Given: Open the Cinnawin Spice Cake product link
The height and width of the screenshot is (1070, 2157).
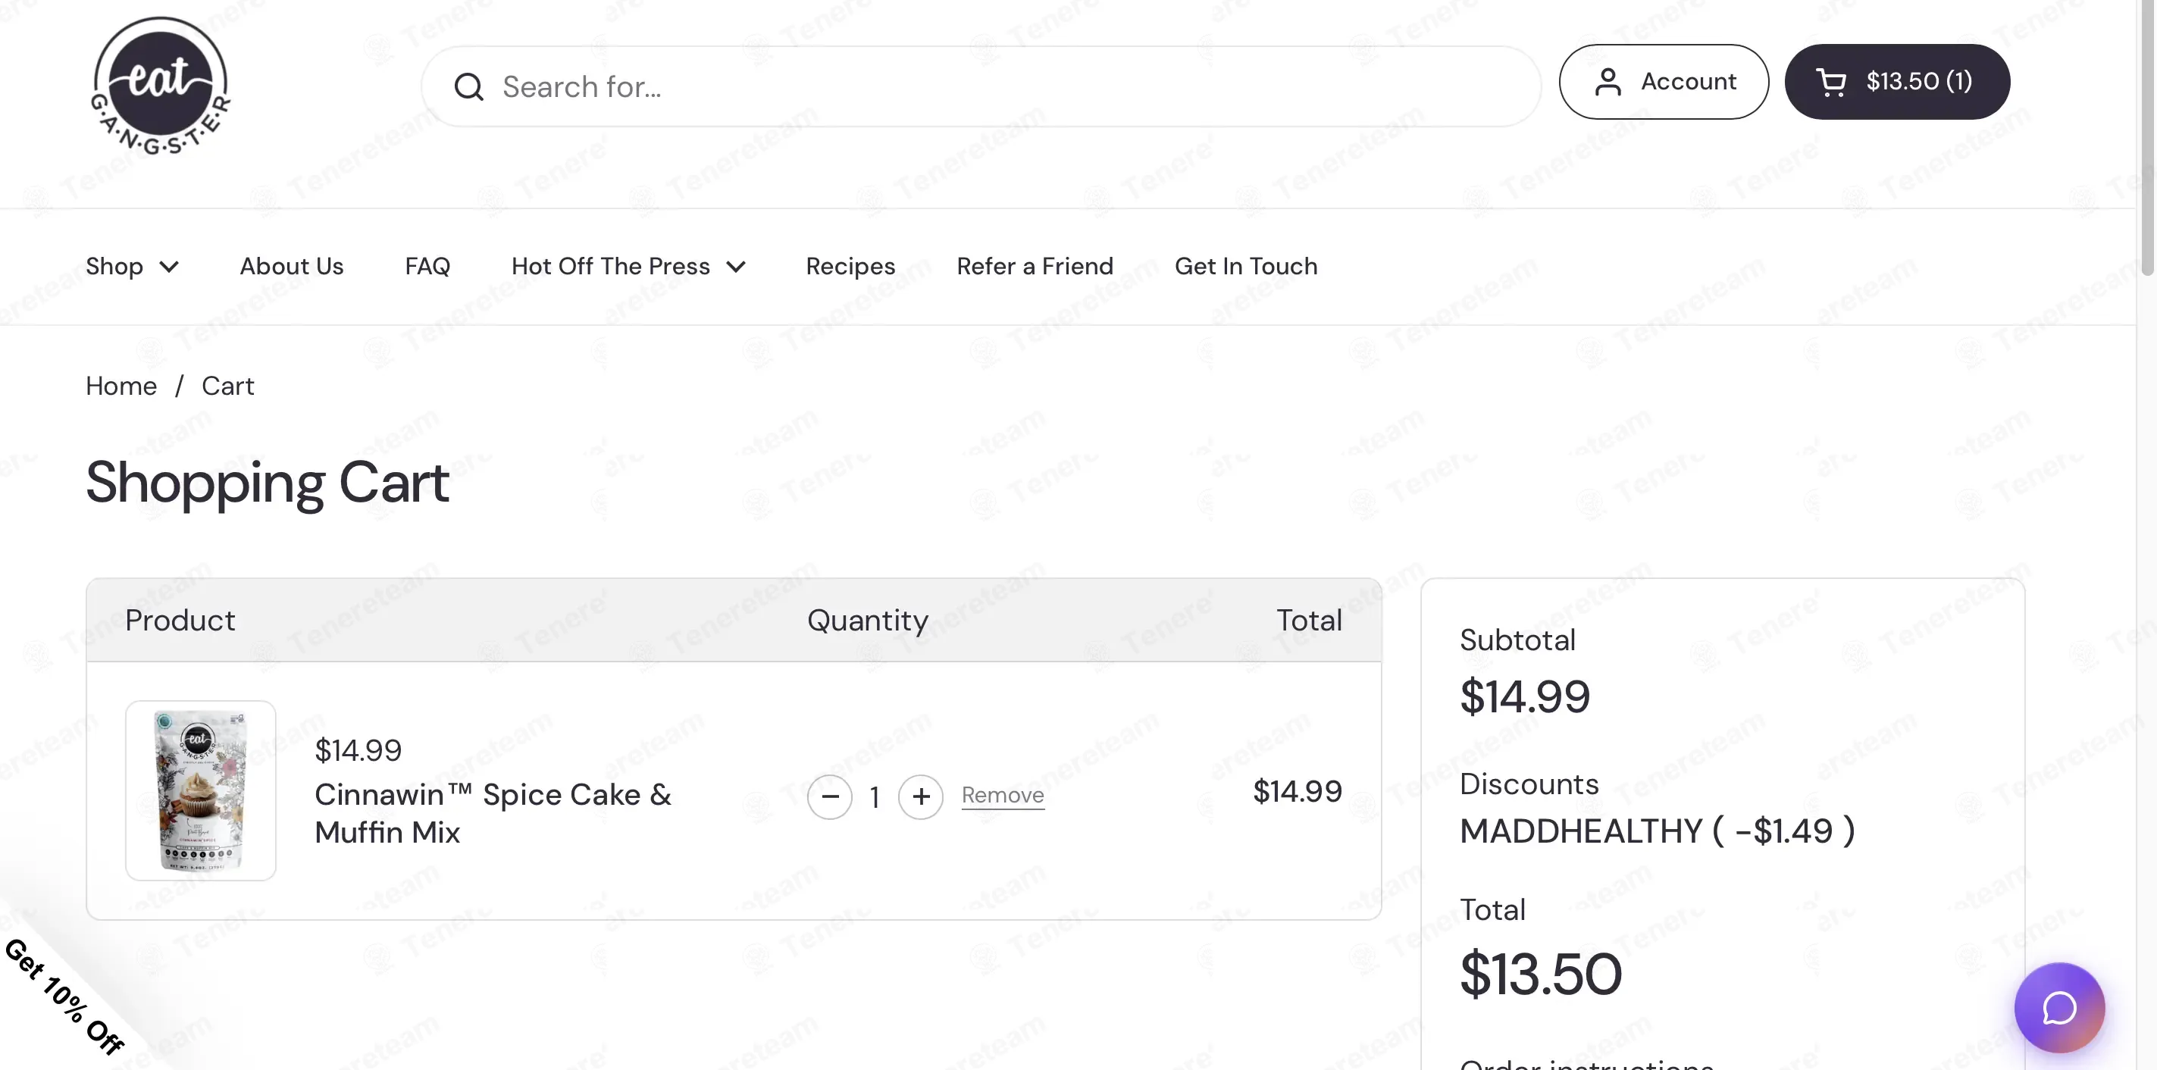Looking at the screenshot, I should 493,813.
